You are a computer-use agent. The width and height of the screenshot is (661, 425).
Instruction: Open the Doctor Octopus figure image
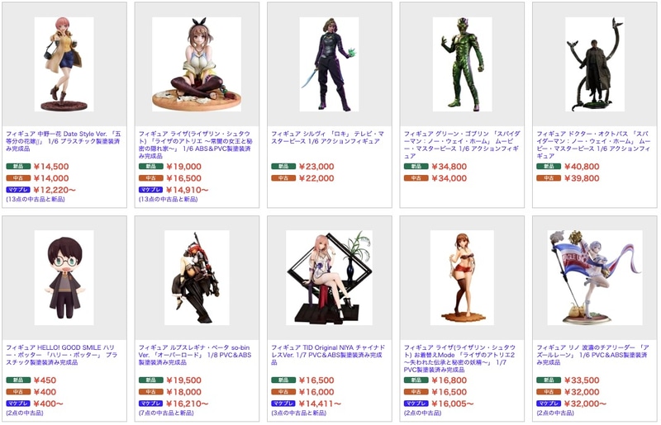coord(595,64)
